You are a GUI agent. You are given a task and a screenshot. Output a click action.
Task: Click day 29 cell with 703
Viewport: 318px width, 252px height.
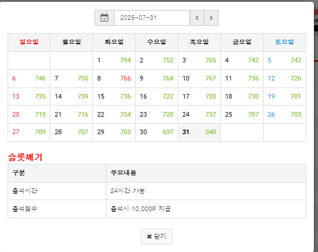pyautogui.click(x=114, y=132)
